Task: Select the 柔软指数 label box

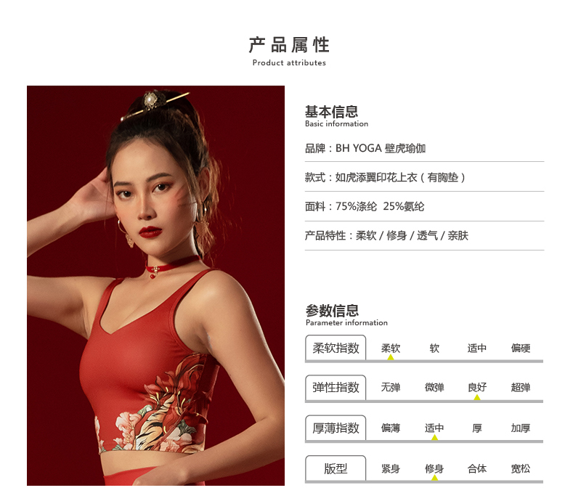Action: [x=336, y=348]
